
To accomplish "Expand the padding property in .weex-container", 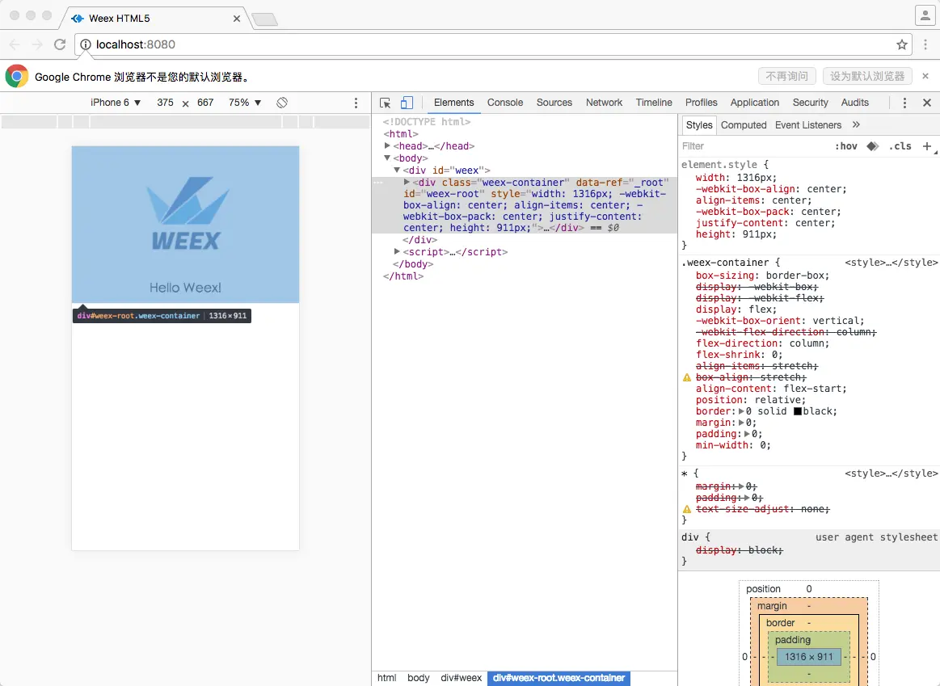I will tap(747, 435).
